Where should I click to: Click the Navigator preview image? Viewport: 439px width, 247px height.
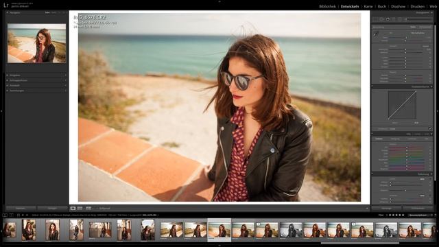(x=36, y=43)
